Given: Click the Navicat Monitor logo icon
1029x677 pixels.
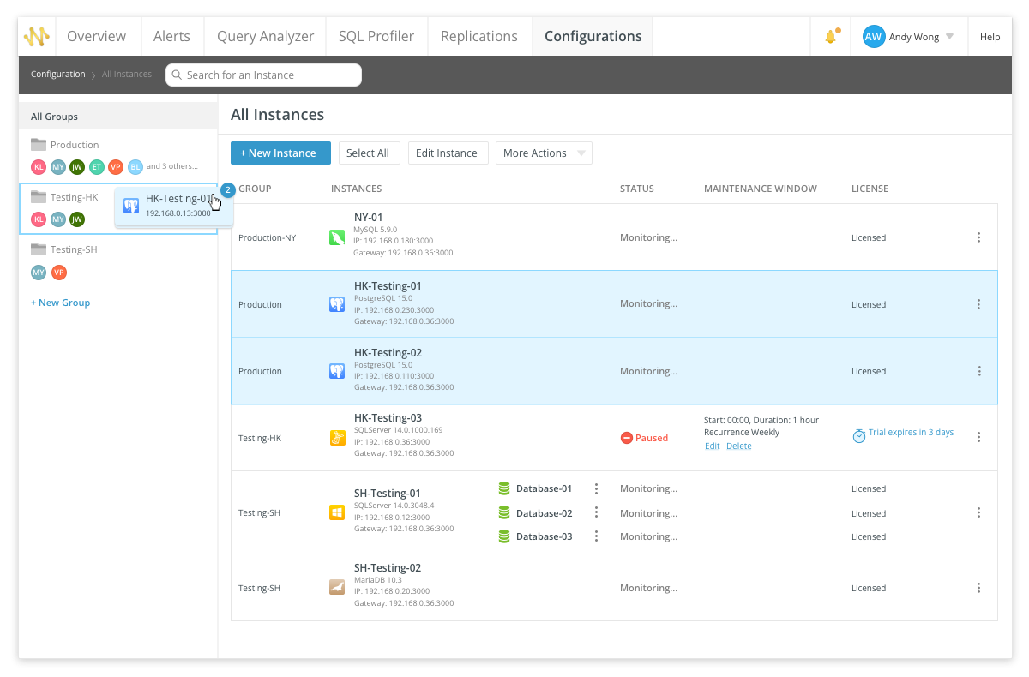Looking at the screenshot, I should pyautogui.click(x=36, y=37).
